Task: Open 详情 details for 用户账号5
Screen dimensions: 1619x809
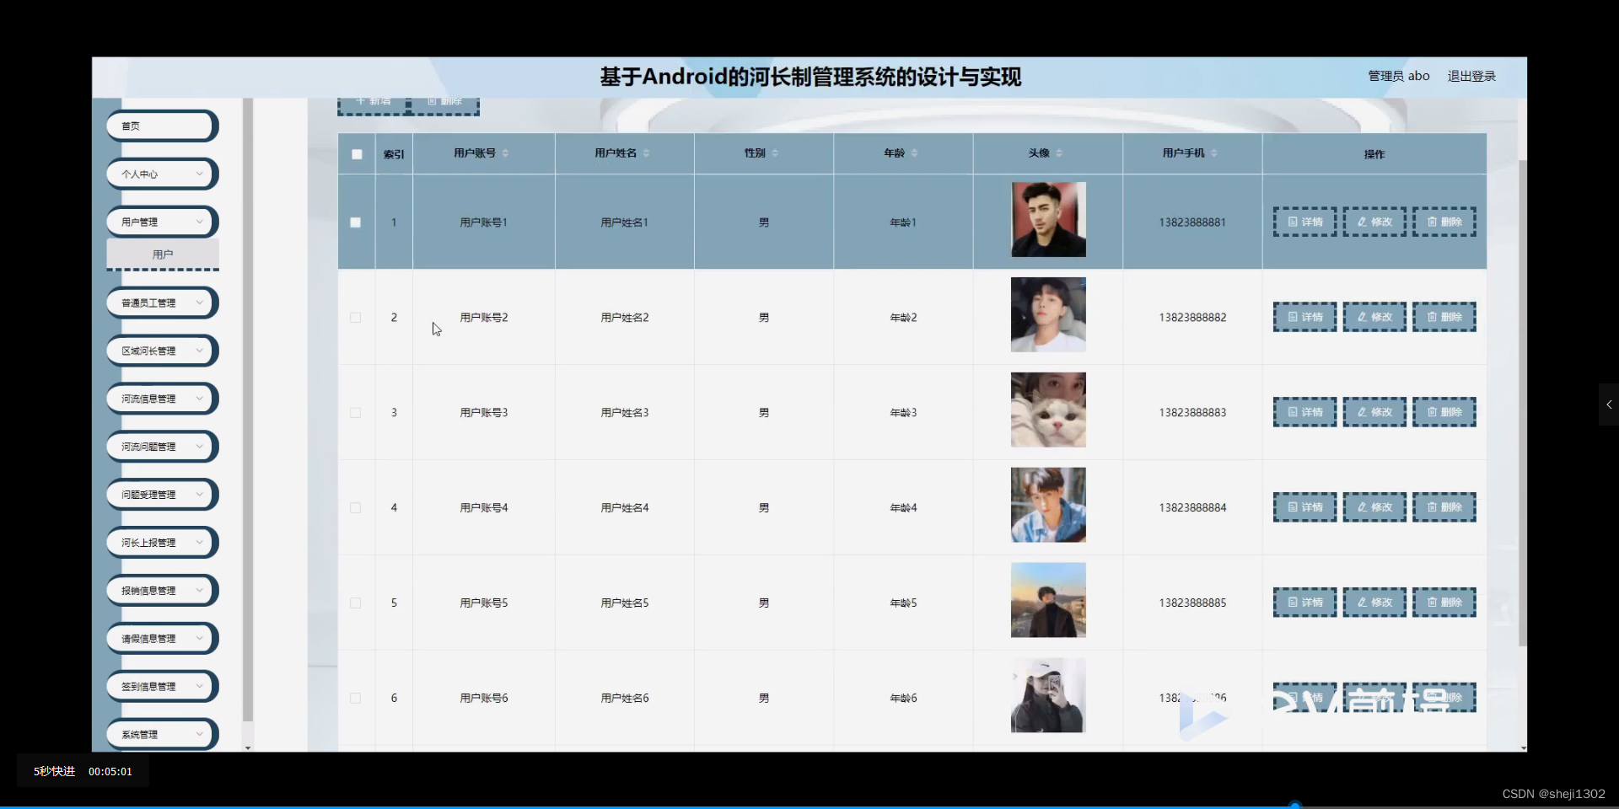Action: point(1304,602)
